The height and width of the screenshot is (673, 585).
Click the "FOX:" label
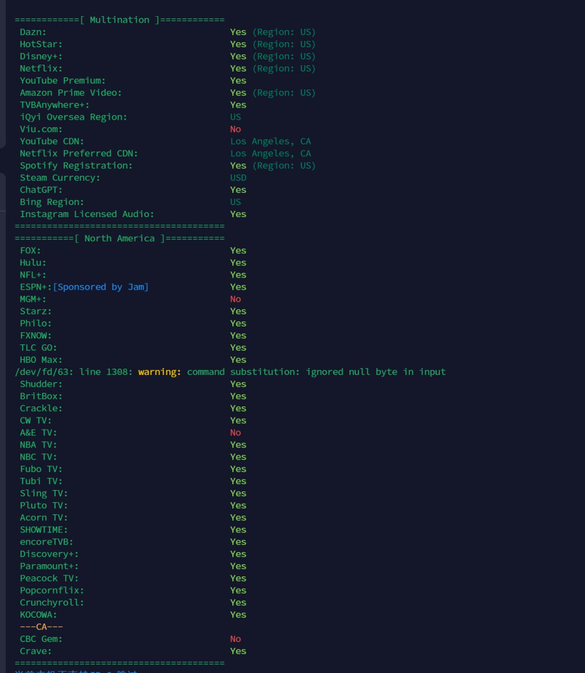[x=30, y=250]
